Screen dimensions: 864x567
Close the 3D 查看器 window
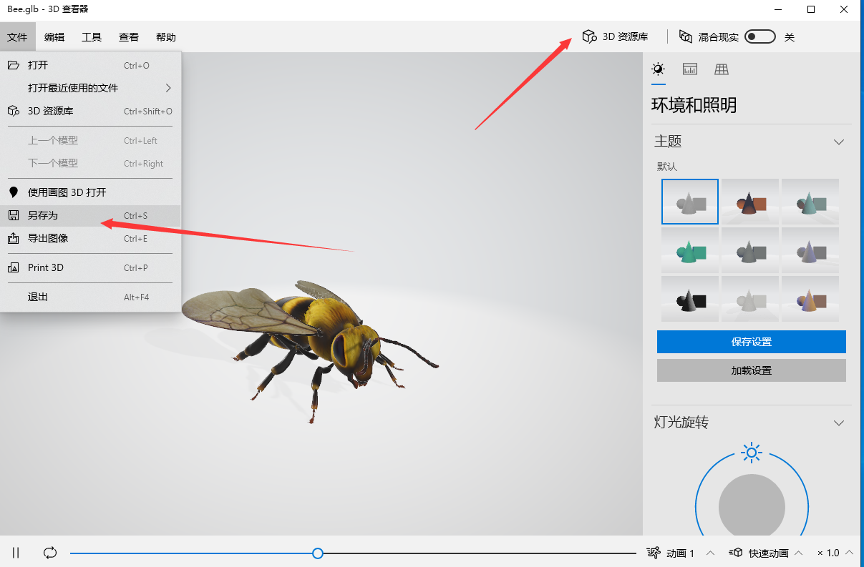point(845,9)
